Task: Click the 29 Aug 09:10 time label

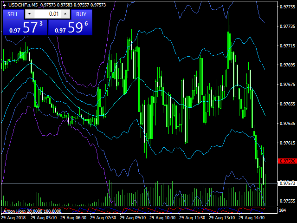Action: click(x=133, y=218)
